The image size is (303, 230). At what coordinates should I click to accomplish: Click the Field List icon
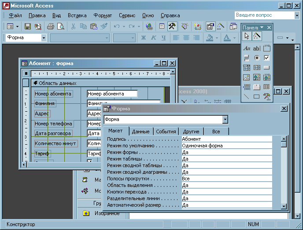(x=162, y=26)
